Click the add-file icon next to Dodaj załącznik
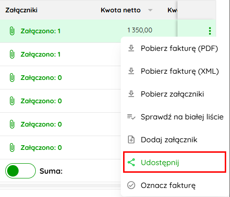The image size is (230, 197). [x=131, y=140]
